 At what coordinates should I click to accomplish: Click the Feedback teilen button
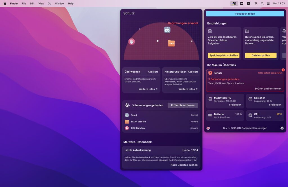pos(245,13)
